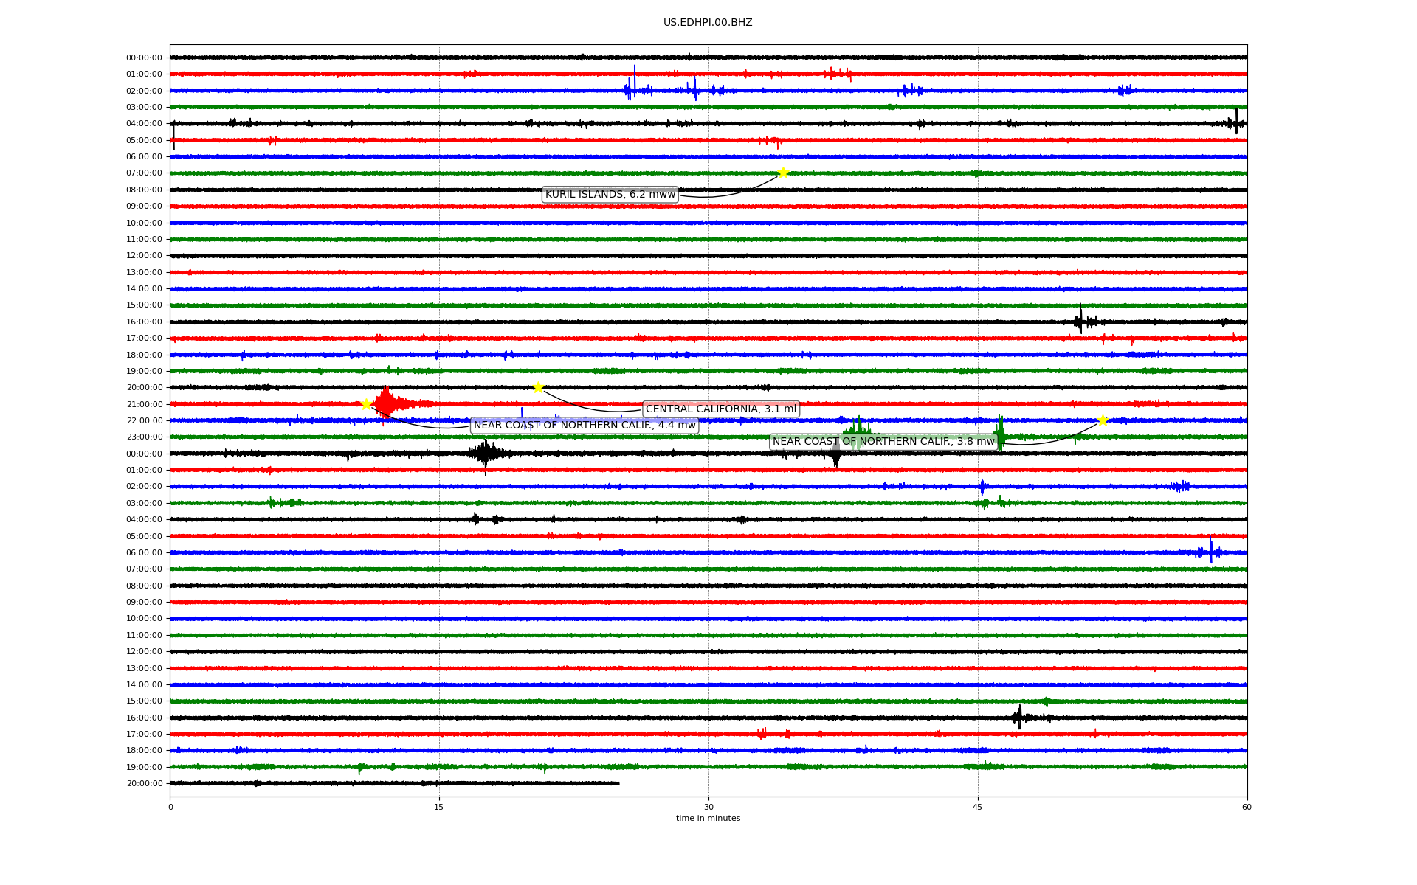Click the x-axis label time in minutes

click(x=708, y=819)
